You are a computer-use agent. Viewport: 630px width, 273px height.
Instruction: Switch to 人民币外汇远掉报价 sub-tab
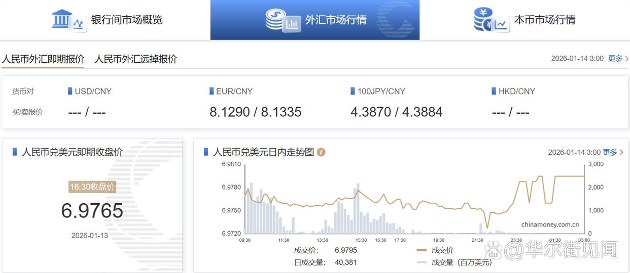pos(135,59)
